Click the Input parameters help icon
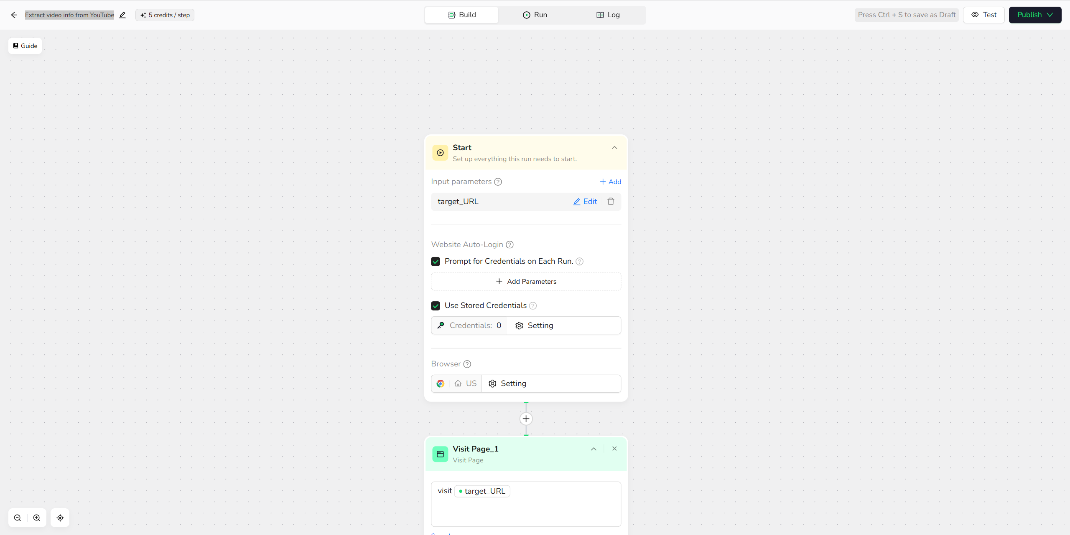1070x535 pixels. point(498,182)
